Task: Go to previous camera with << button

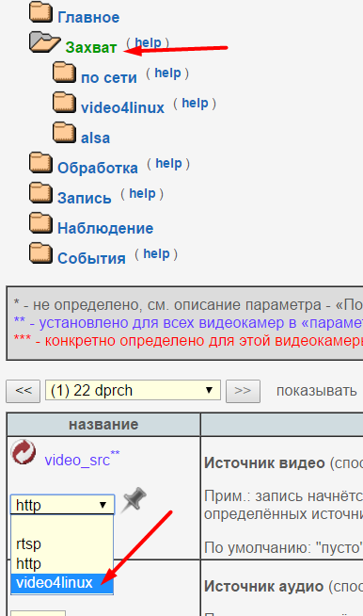Action: point(24,391)
